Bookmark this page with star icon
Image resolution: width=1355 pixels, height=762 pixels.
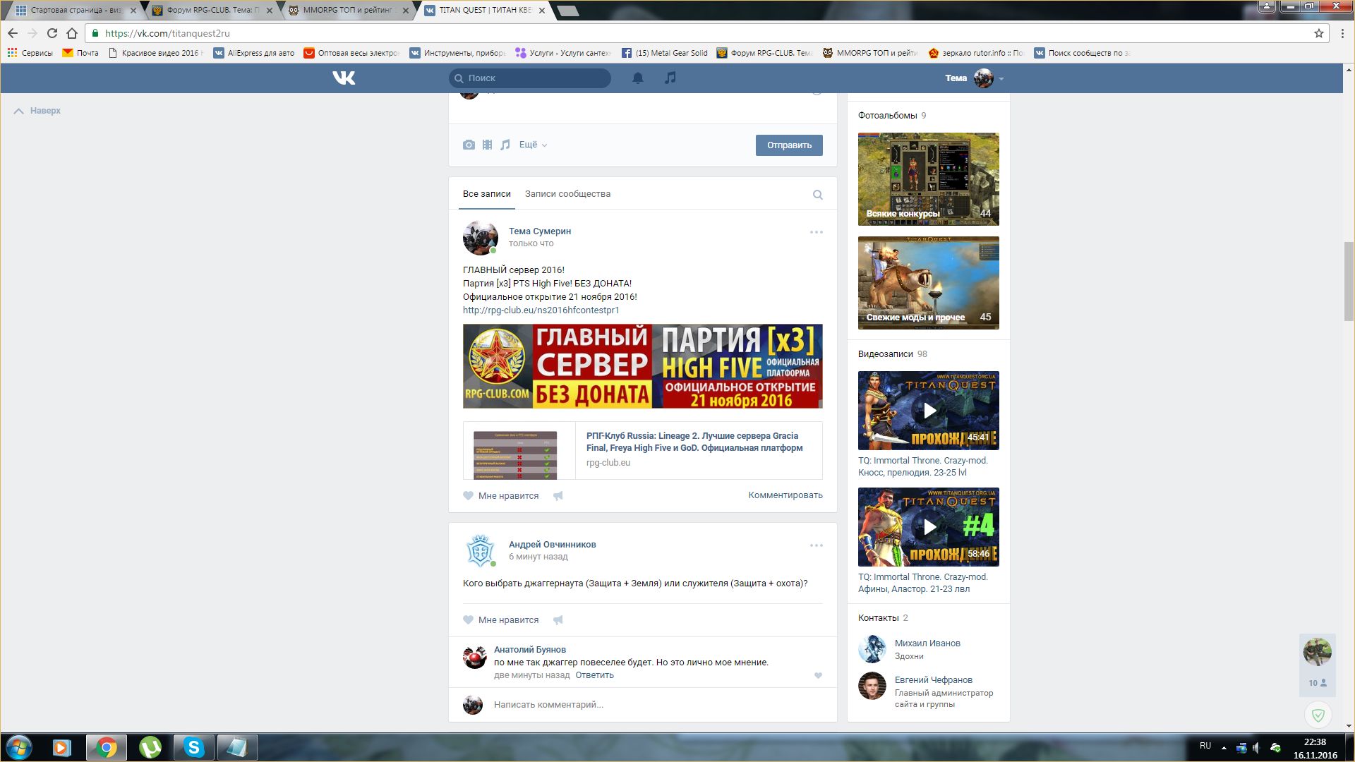1318,33
